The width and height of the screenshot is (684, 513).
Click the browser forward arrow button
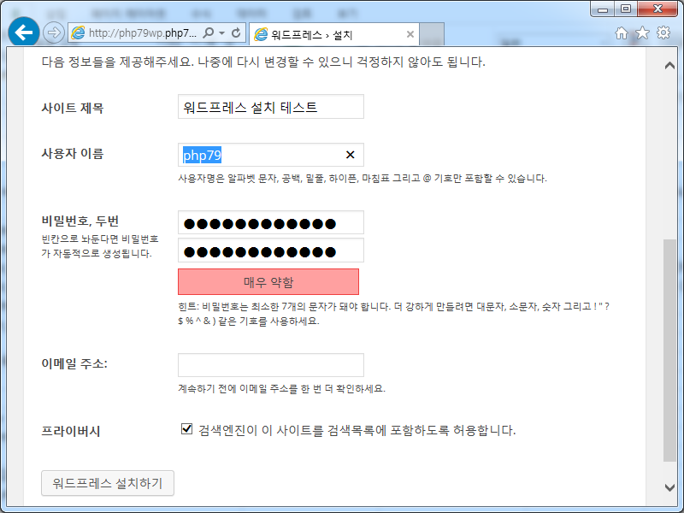click(x=54, y=32)
